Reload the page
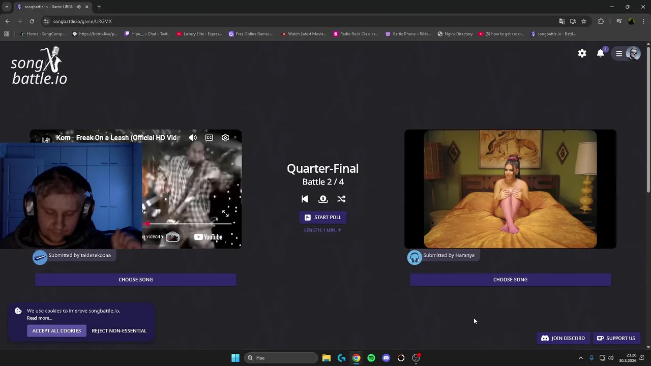Screen dimensions: 651x366 (32, 21)
